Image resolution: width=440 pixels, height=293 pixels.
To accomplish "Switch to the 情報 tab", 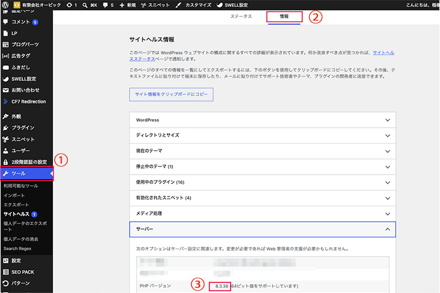I will tap(284, 16).
